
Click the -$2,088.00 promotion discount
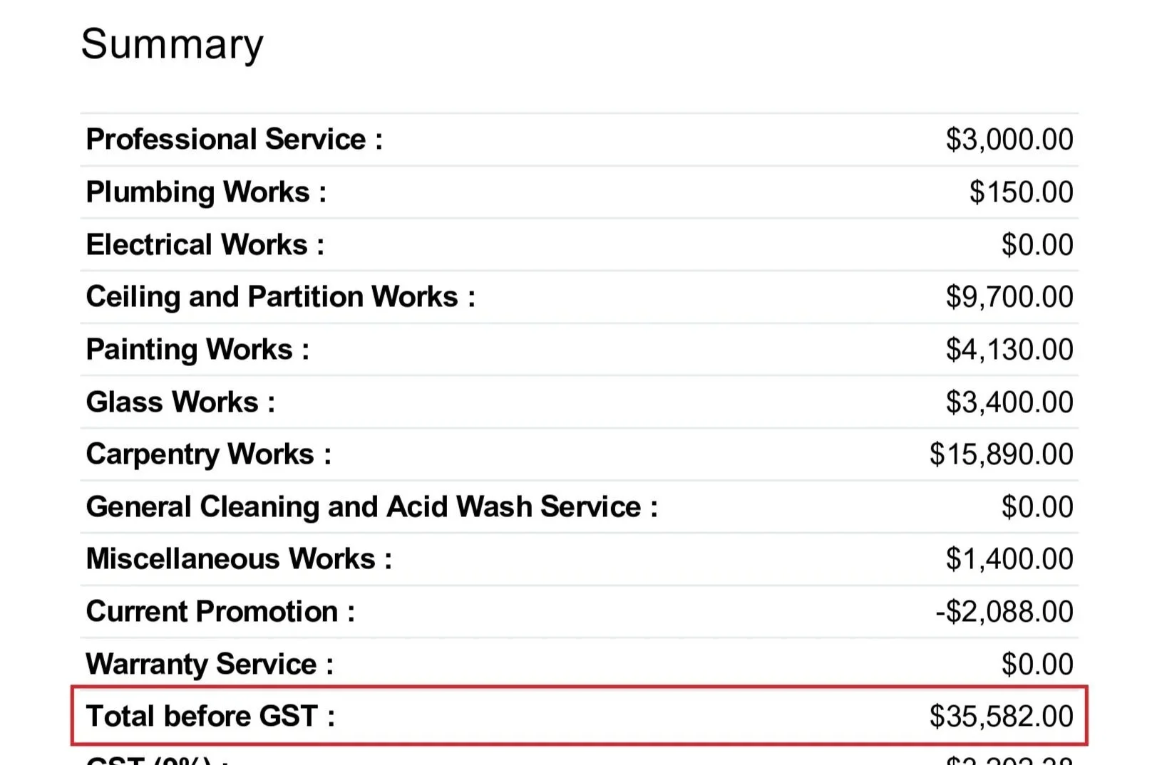(1004, 612)
